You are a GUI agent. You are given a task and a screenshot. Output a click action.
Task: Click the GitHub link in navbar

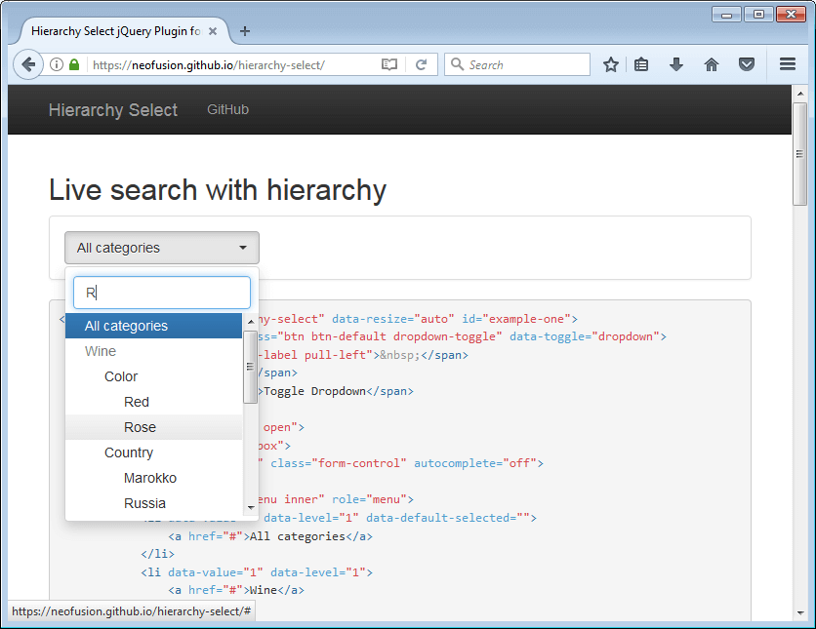click(227, 109)
